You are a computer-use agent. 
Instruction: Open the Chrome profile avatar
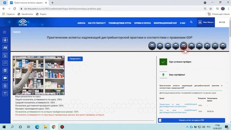pos(223,9)
